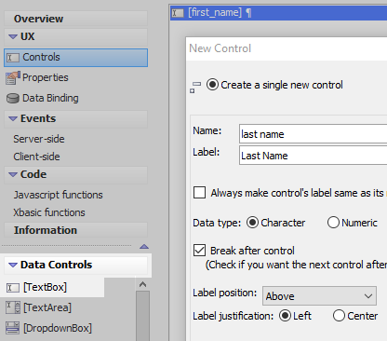Open the Overview section
This screenshot has width=387, height=341.
75,19
